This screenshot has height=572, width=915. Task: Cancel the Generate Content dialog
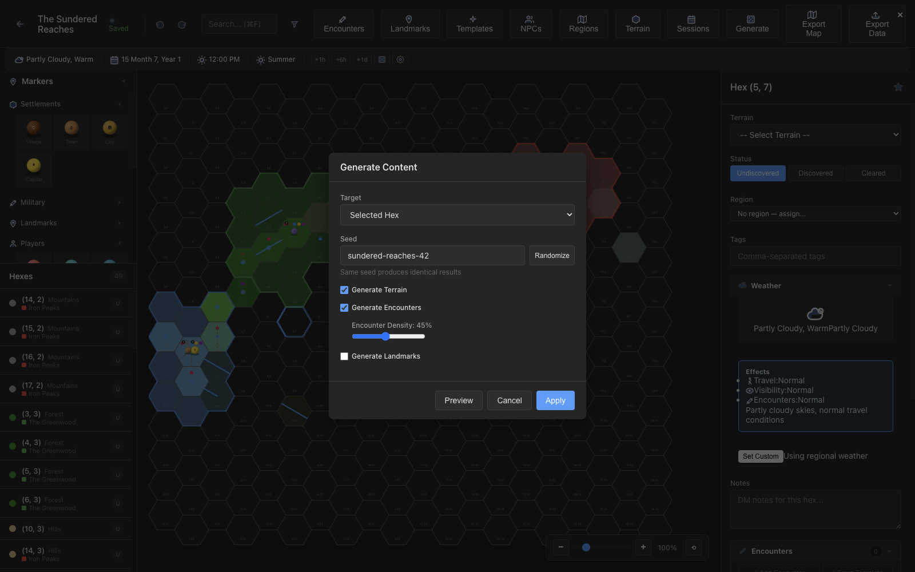(510, 400)
